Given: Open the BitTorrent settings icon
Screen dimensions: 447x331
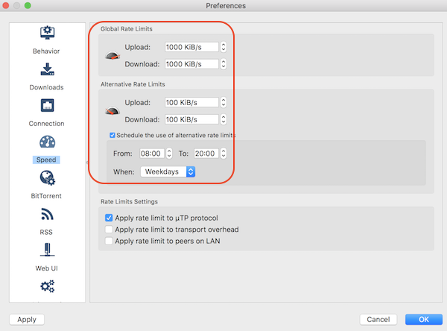Looking at the screenshot, I should click(x=46, y=178).
